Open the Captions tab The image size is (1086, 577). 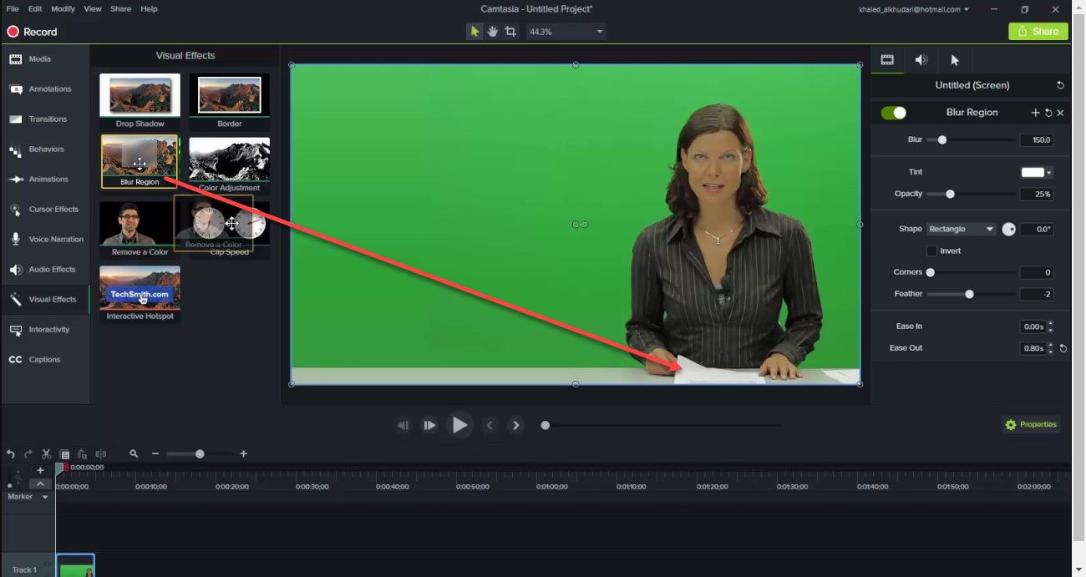pyautogui.click(x=44, y=360)
